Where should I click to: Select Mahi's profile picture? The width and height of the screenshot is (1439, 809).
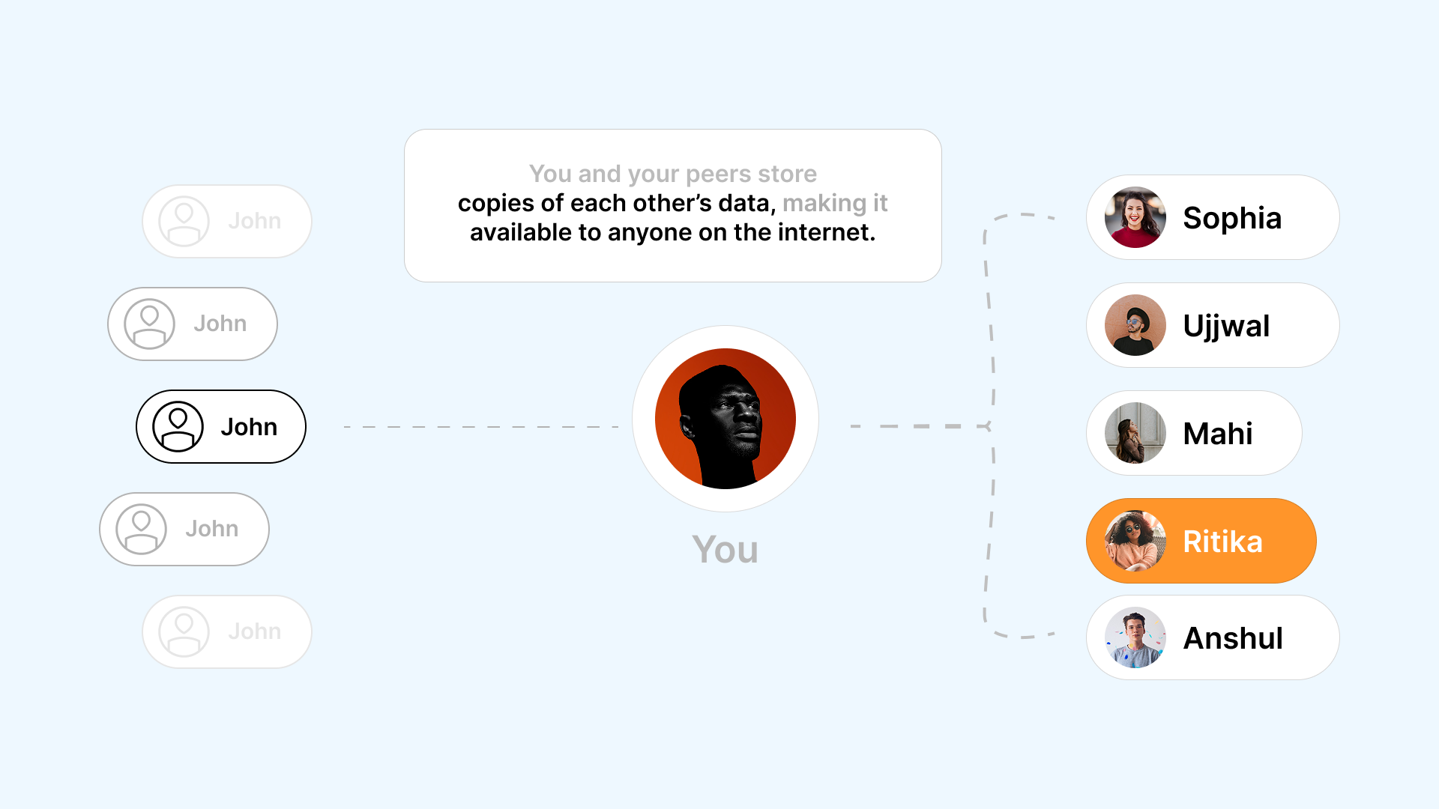click(x=1135, y=433)
